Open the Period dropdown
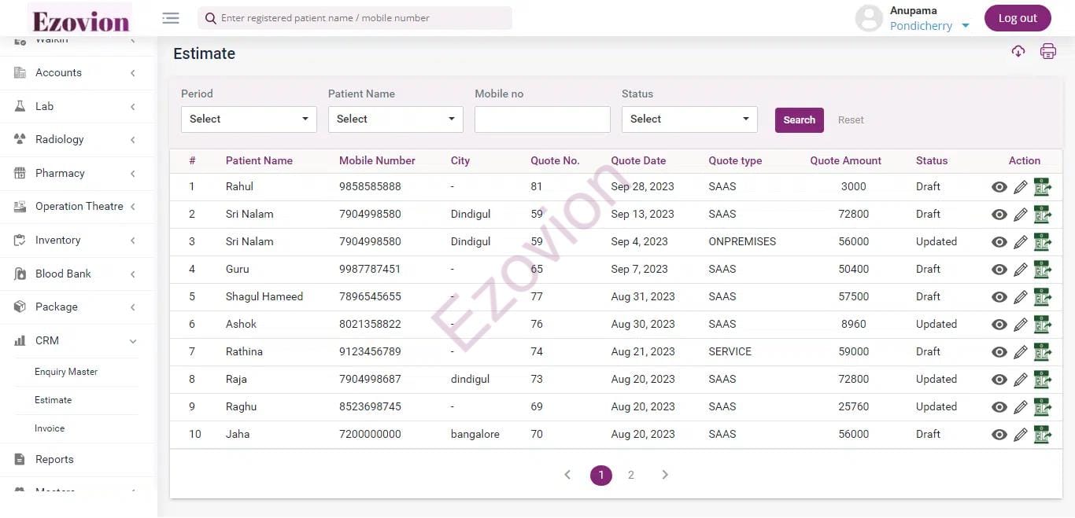The height and width of the screenshot is (518, 1075). click(249, 119)
